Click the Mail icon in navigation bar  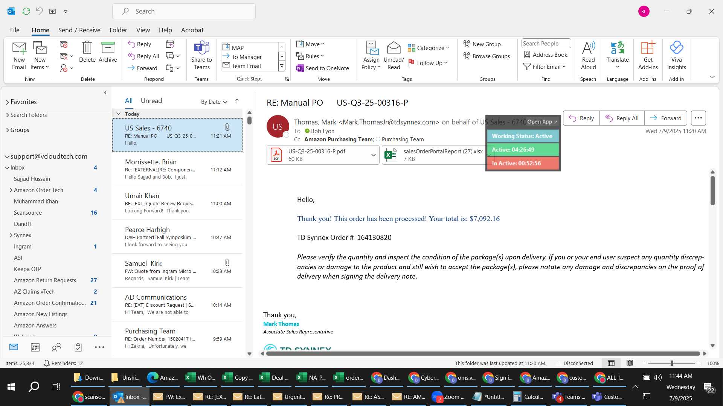[x=14, y=347]
